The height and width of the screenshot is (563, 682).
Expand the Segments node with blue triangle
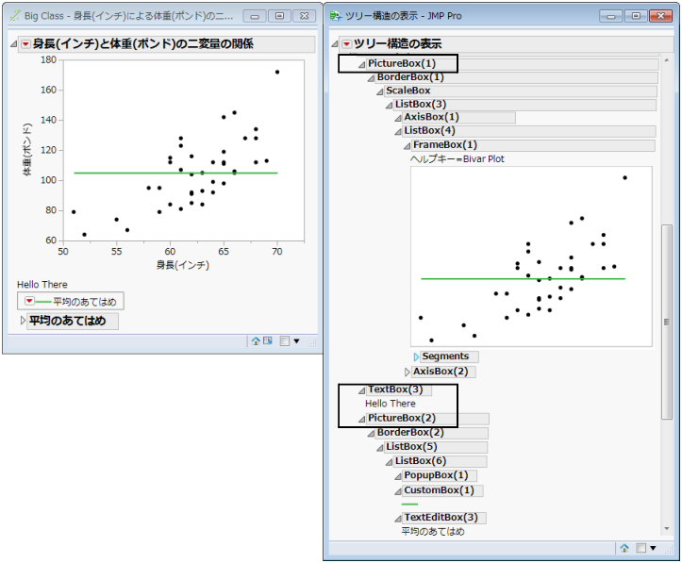click(x=416, y=356)
